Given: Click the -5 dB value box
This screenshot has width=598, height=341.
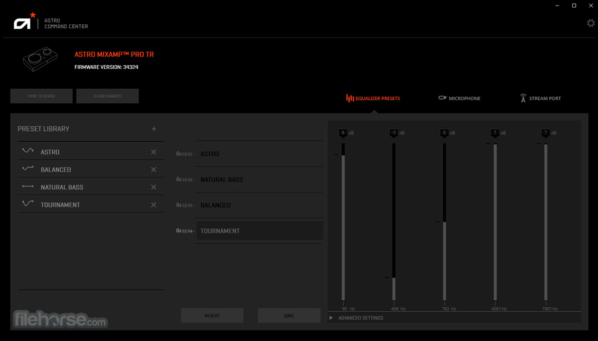Looking at the screenshot, I should [393, 133].
